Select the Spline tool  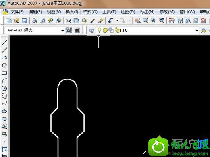(x=4, y=103)
